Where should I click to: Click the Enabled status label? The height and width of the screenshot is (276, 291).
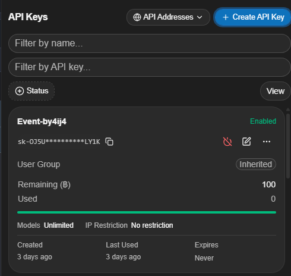pos(263,121)
